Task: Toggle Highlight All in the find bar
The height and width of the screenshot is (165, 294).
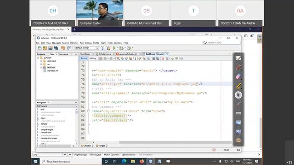Action: (80, 155)
